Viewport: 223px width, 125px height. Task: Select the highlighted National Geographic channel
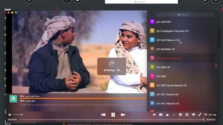[x=181, y=58]
